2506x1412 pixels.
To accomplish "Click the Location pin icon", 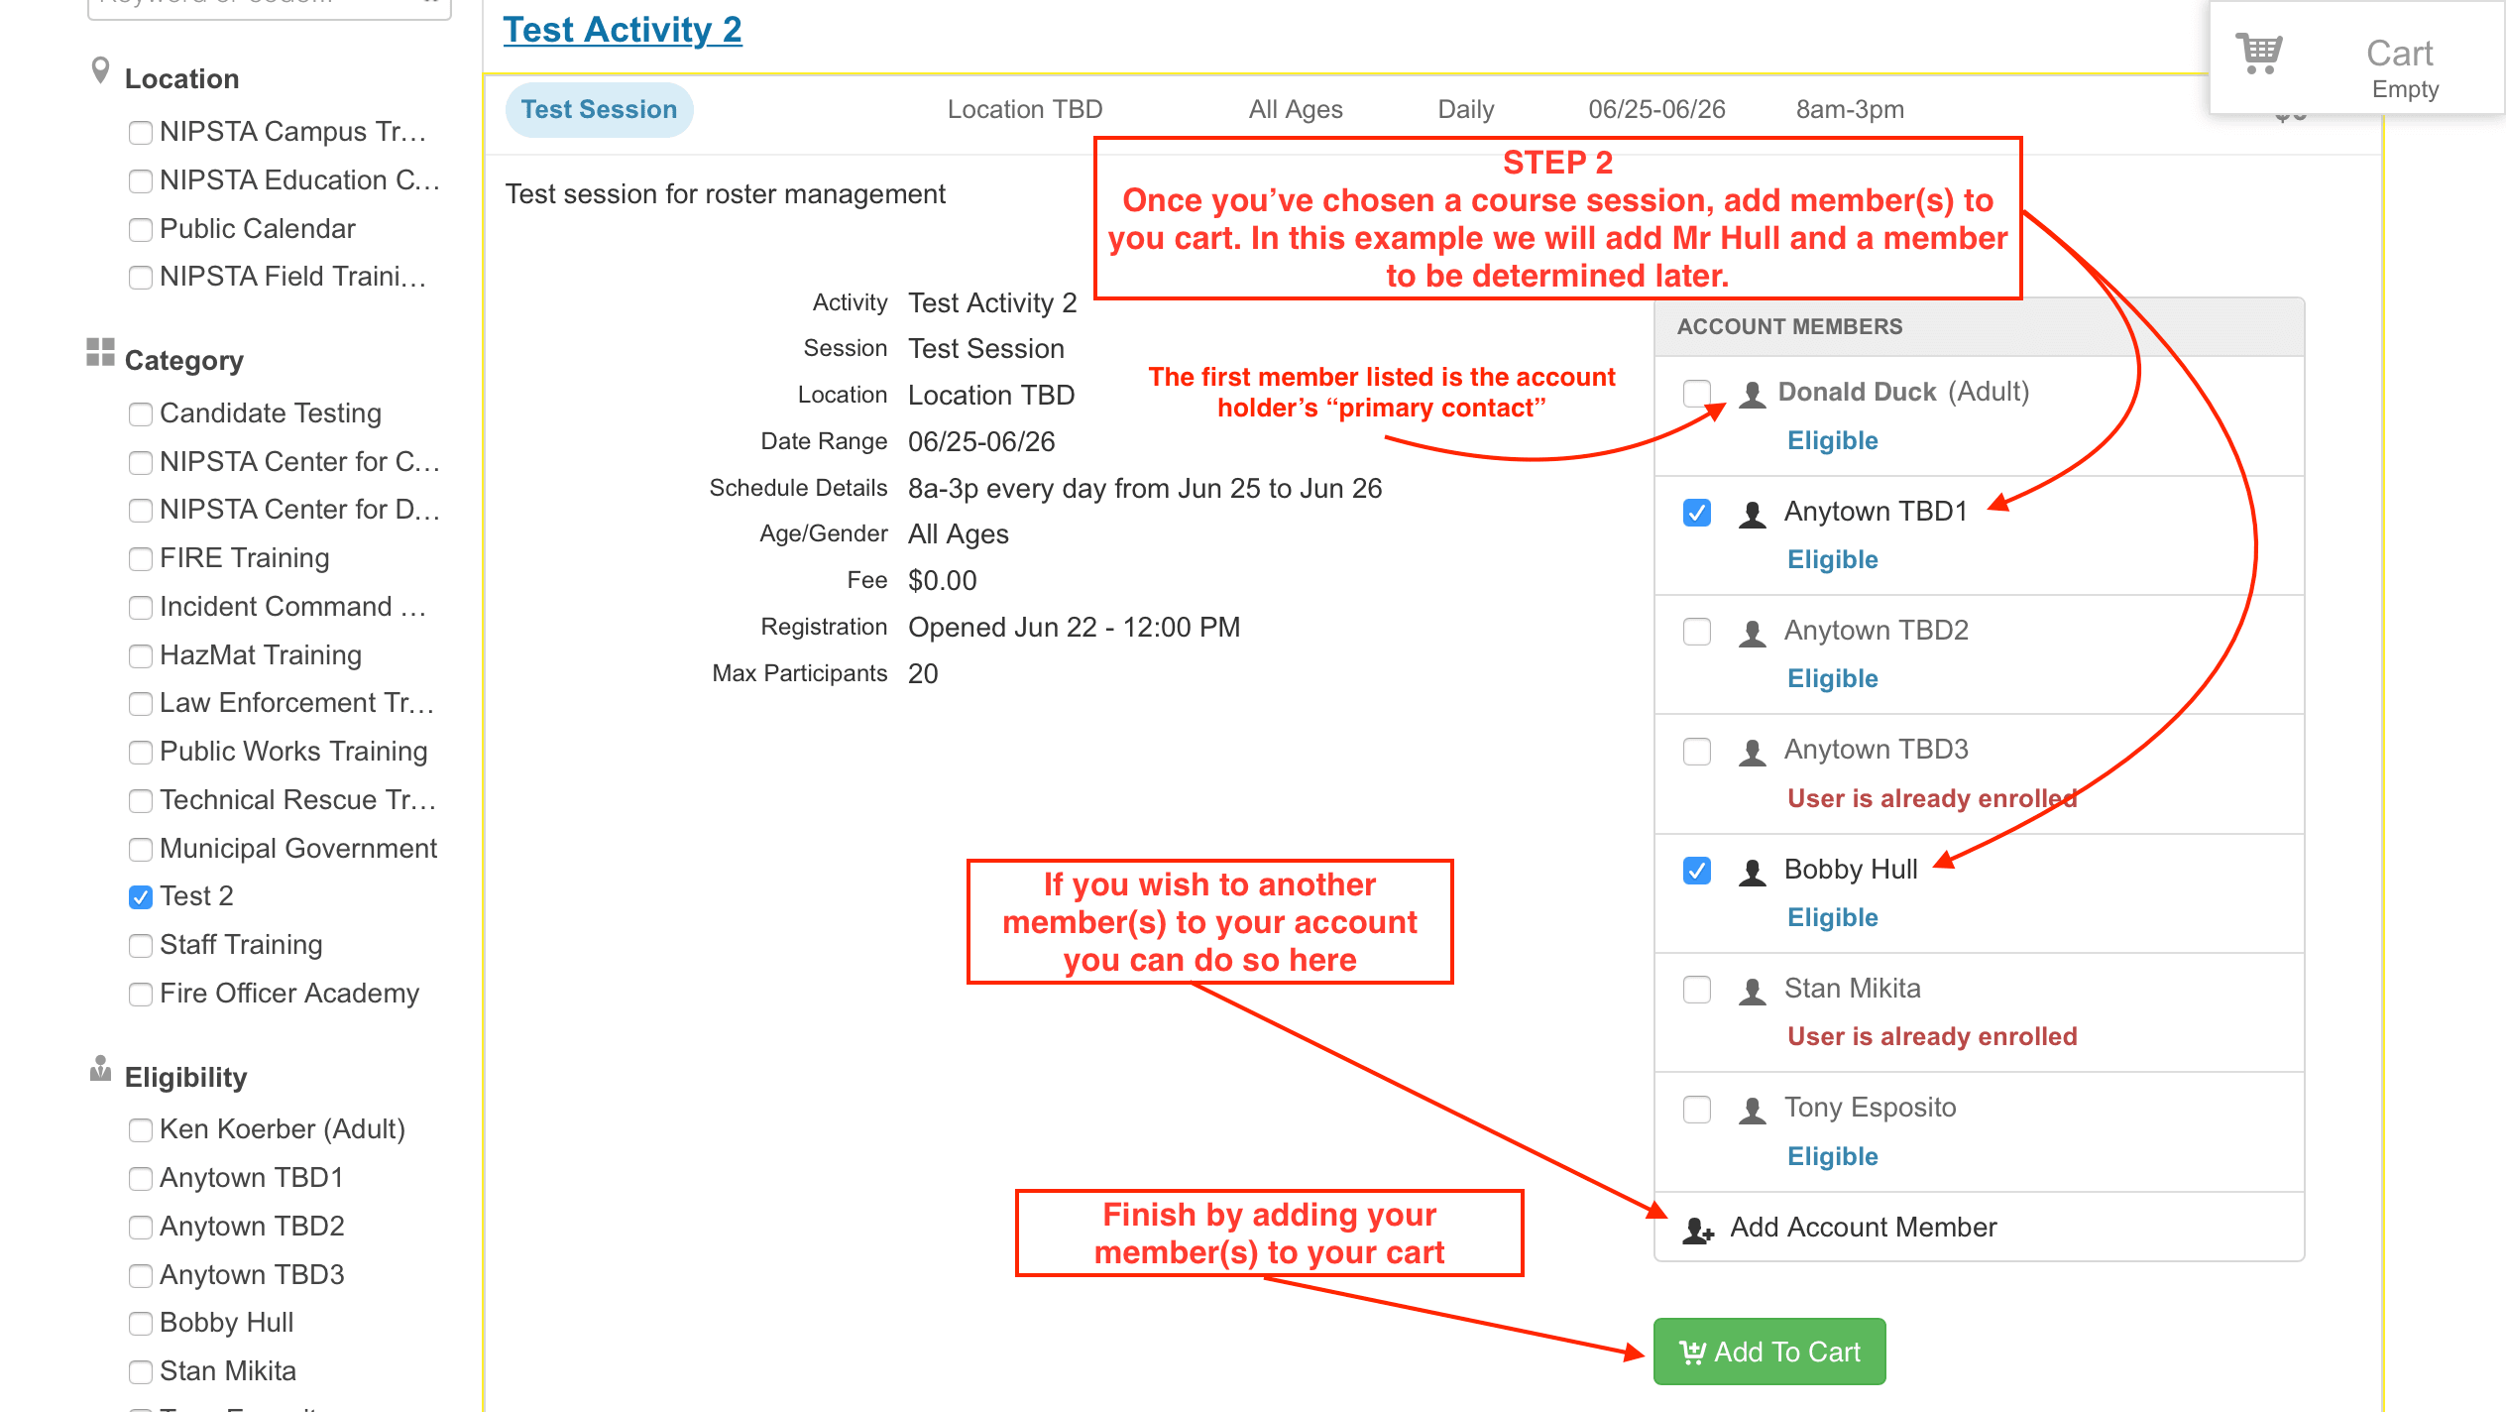I will point(100,71).
